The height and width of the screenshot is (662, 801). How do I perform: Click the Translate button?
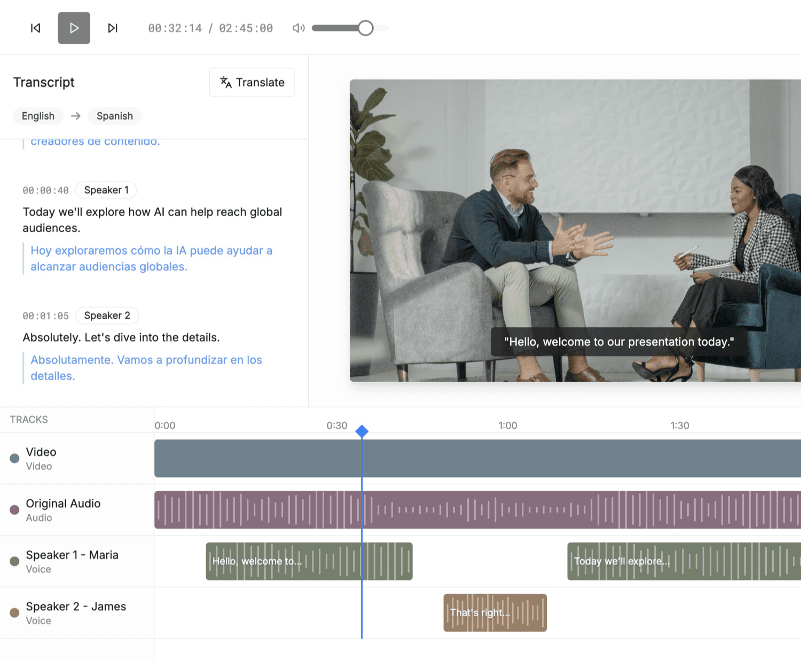click(252, 83)
